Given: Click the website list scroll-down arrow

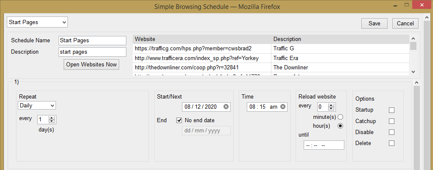Looking at the screenshot, I should [x=413, y=71].
